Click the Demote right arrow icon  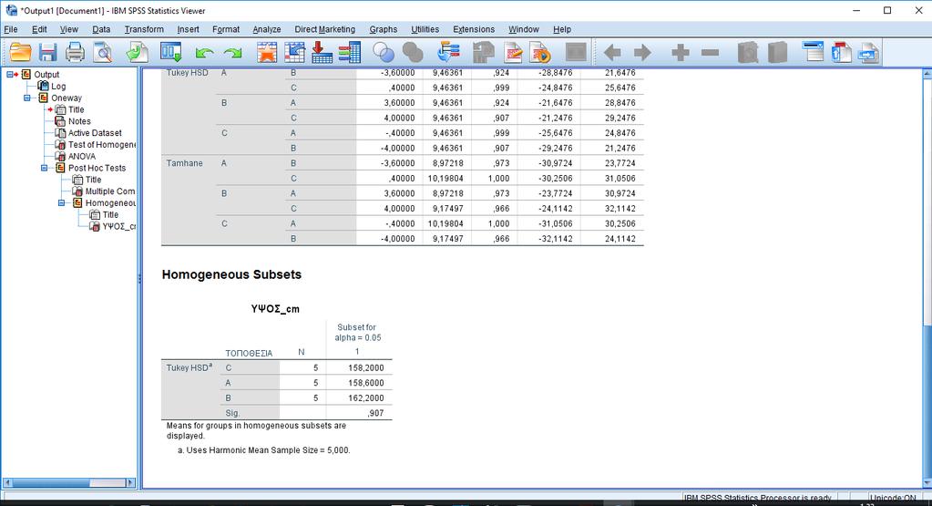(x=642, y=52)
